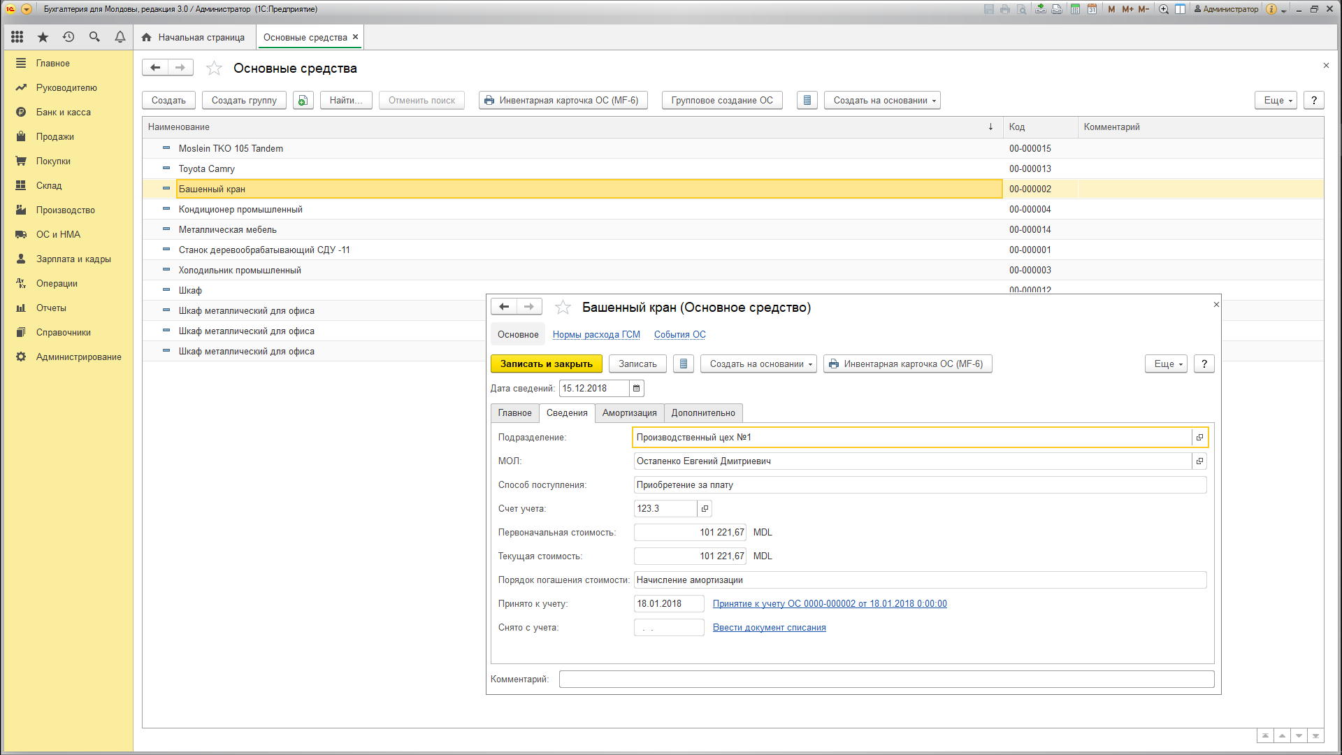The height and width of the screenshot is (755, 1342).
Task: Open the history clock icon
Action: 68,37
